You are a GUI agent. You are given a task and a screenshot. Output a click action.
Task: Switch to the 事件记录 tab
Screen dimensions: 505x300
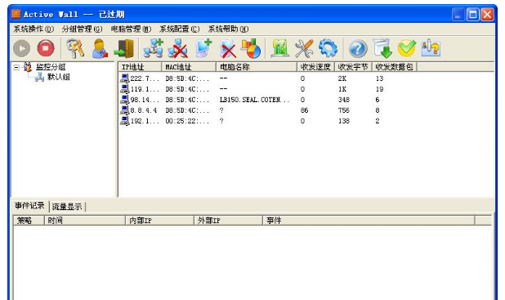coord(29,205)
